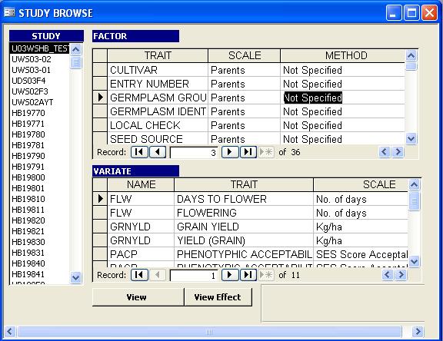Go to next record in VARIATE navigator
This screenshot has height=341, width=443.
(230, 275)
